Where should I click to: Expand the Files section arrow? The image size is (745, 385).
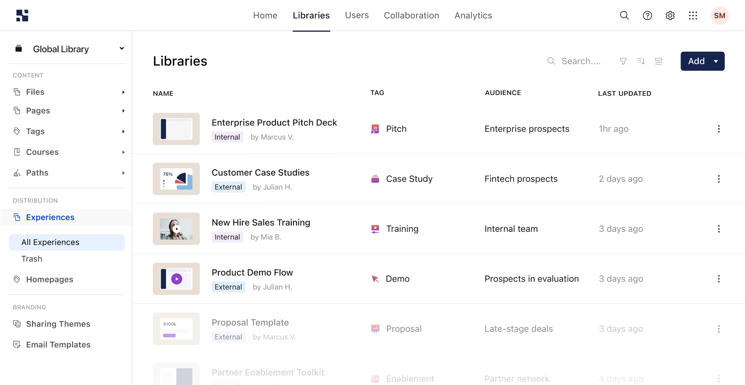(x=123, y=92)
